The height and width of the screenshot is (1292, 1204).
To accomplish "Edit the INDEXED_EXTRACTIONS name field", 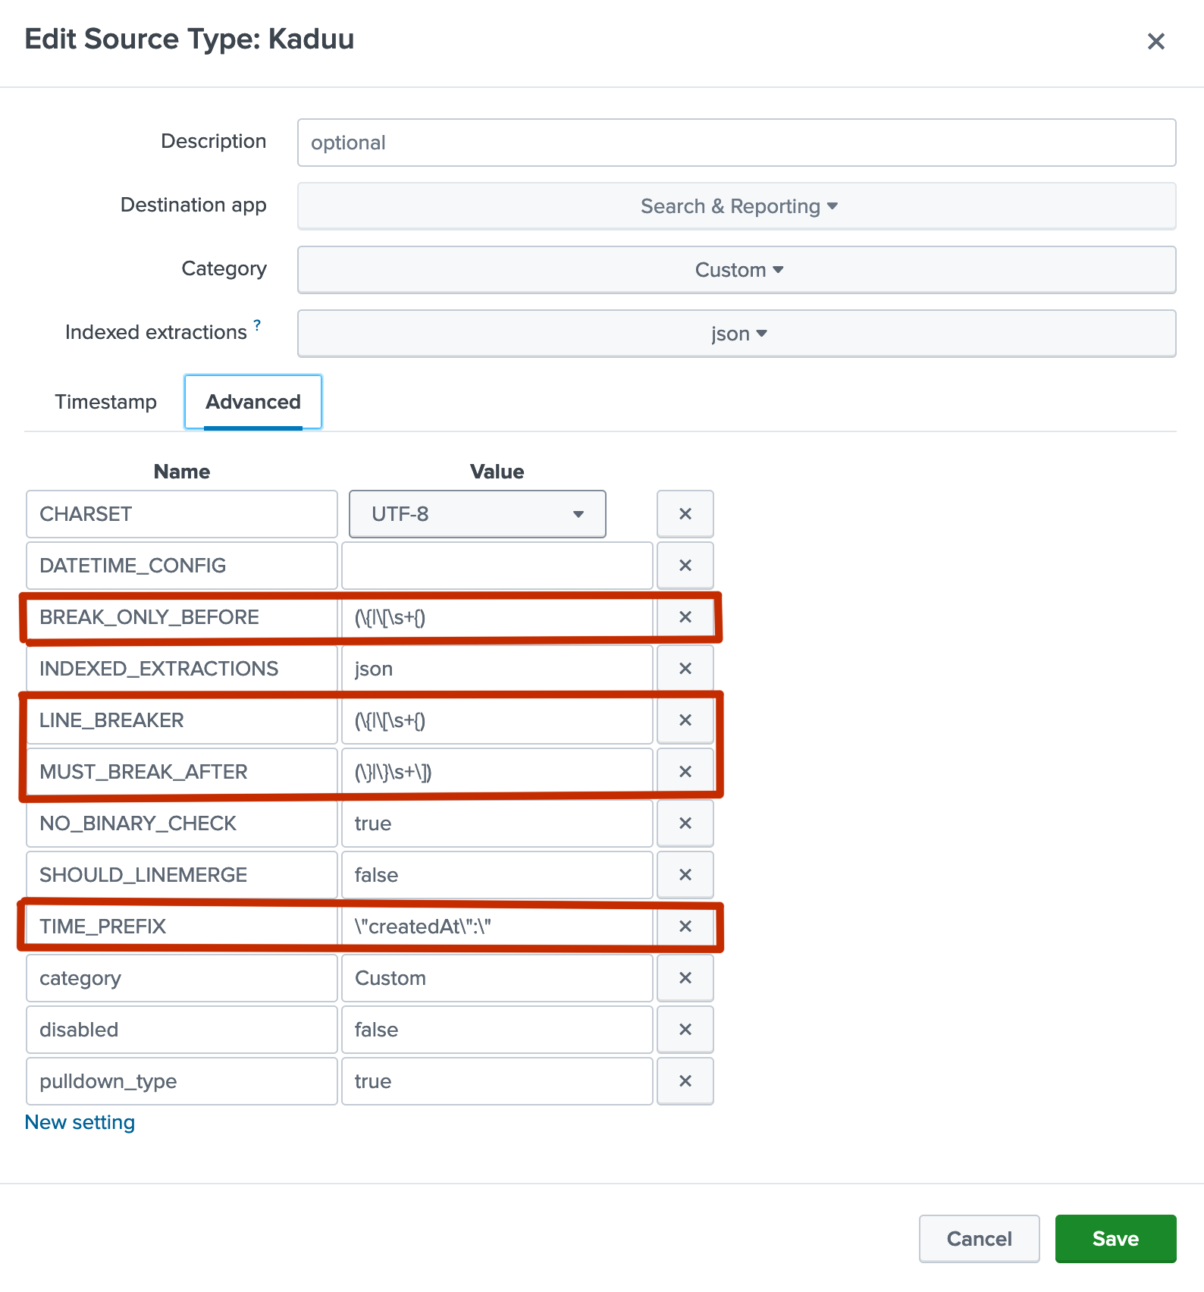I will 182,669.
